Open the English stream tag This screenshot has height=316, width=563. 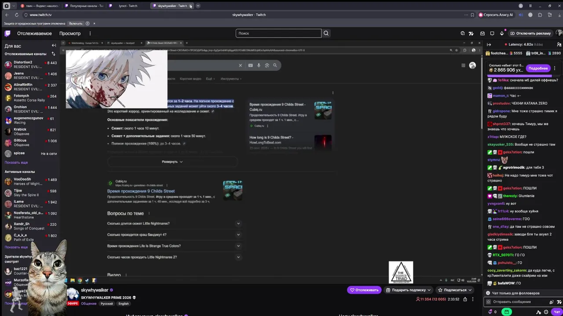point(124,304)
